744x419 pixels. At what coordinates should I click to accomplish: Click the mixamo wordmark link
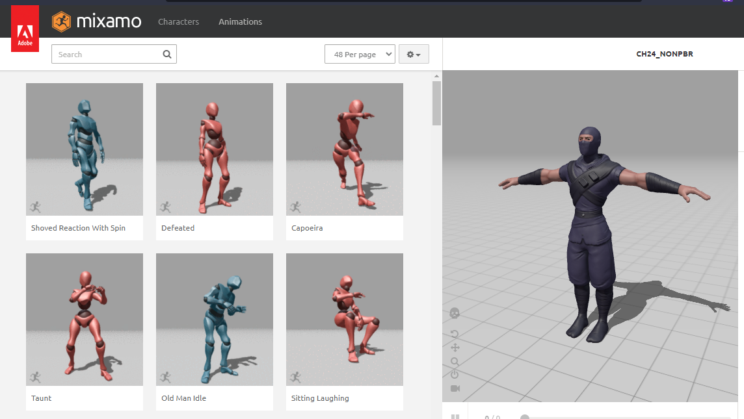[109, 22]
